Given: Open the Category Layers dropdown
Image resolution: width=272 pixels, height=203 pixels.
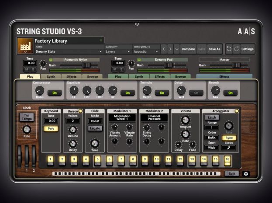Looking at the screenshot, I should (118, 51).
